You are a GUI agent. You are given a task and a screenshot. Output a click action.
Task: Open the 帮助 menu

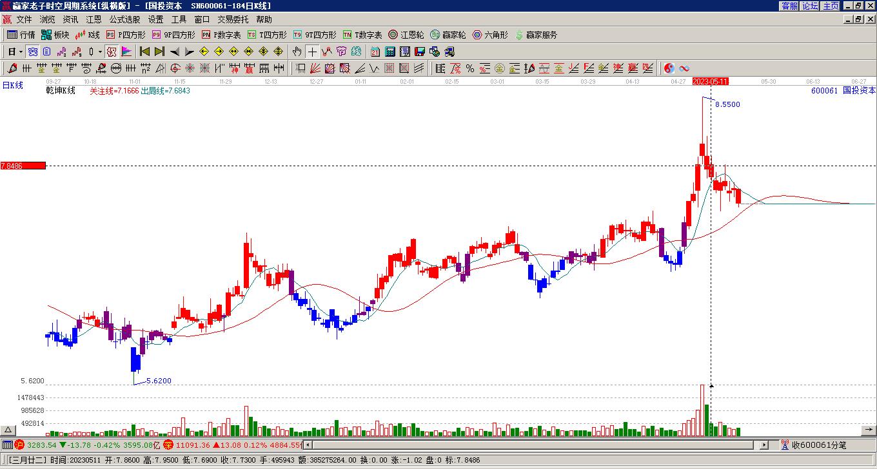264,20
